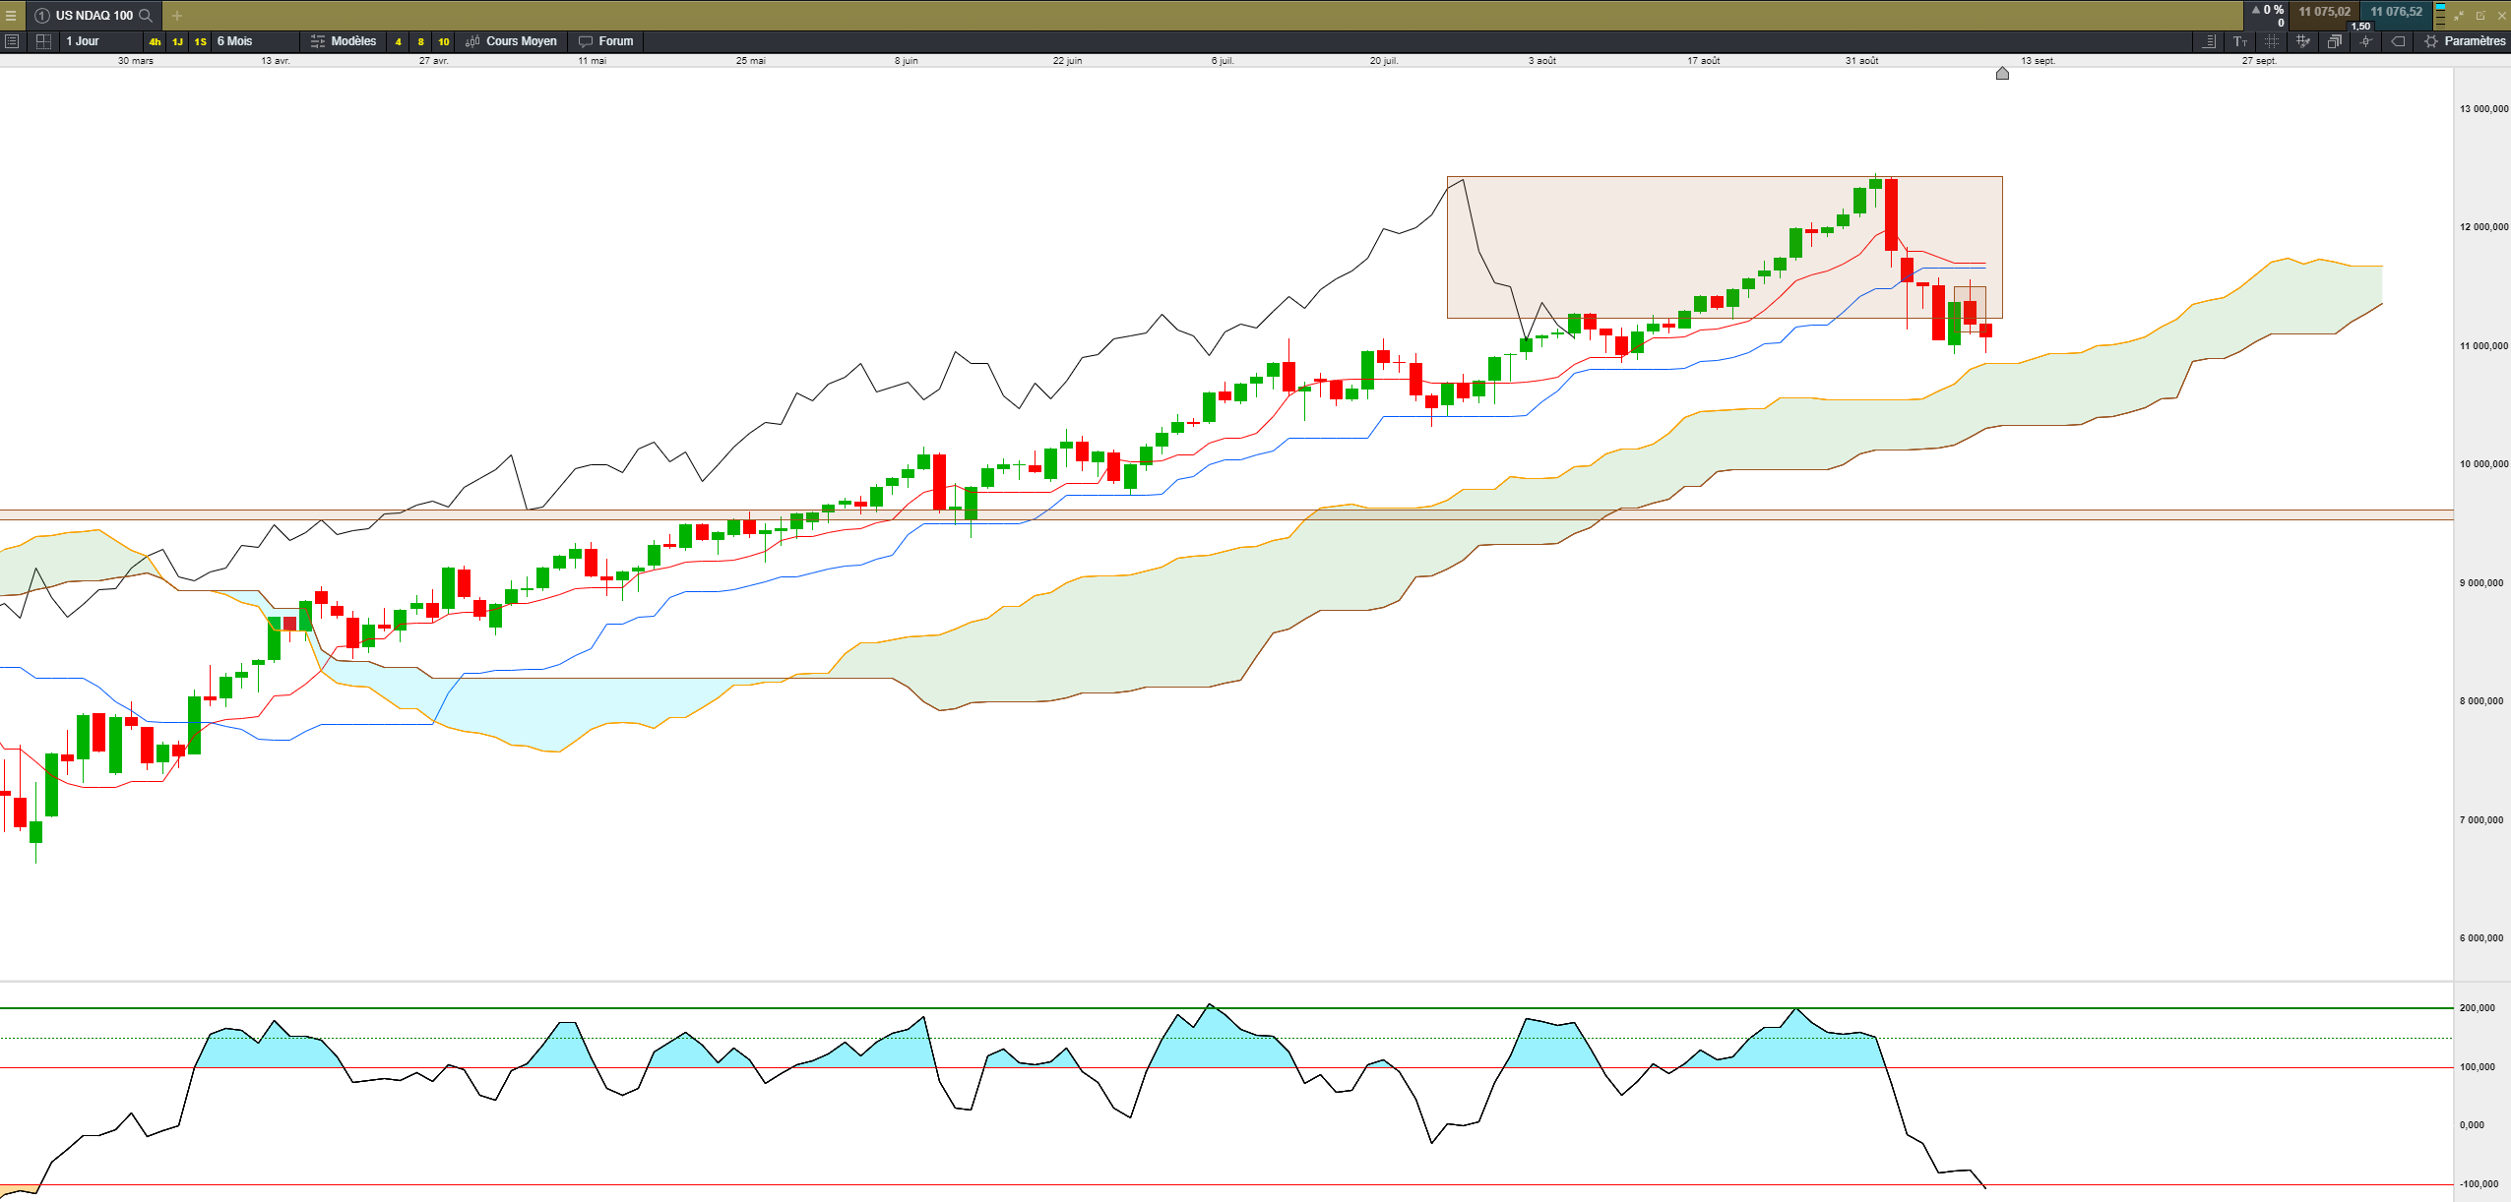Viewport: 2511px width, 1202px height.
Task: Add a new chart tab with plus
Action: pyautogui.click(x=177, y=16)
